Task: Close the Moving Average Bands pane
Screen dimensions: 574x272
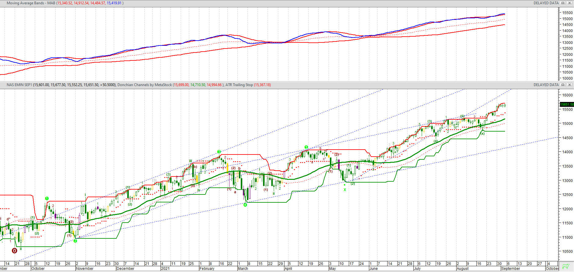Action: [x=569, y=3]
